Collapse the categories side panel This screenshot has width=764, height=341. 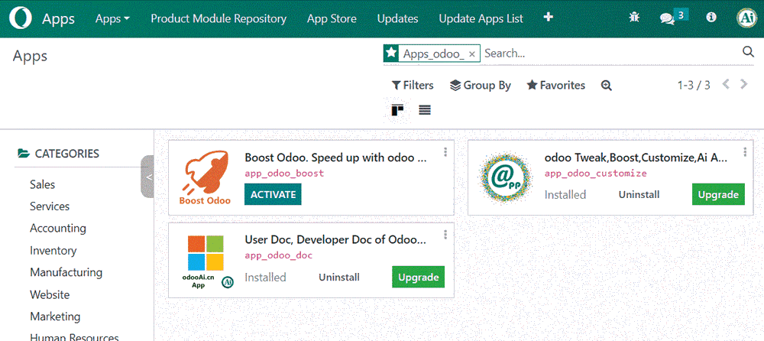pyautogui.click(x=148, y=177)
